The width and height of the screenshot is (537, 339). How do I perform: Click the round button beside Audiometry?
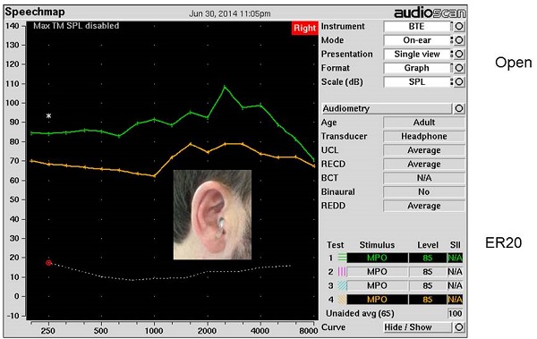[459, 108]
